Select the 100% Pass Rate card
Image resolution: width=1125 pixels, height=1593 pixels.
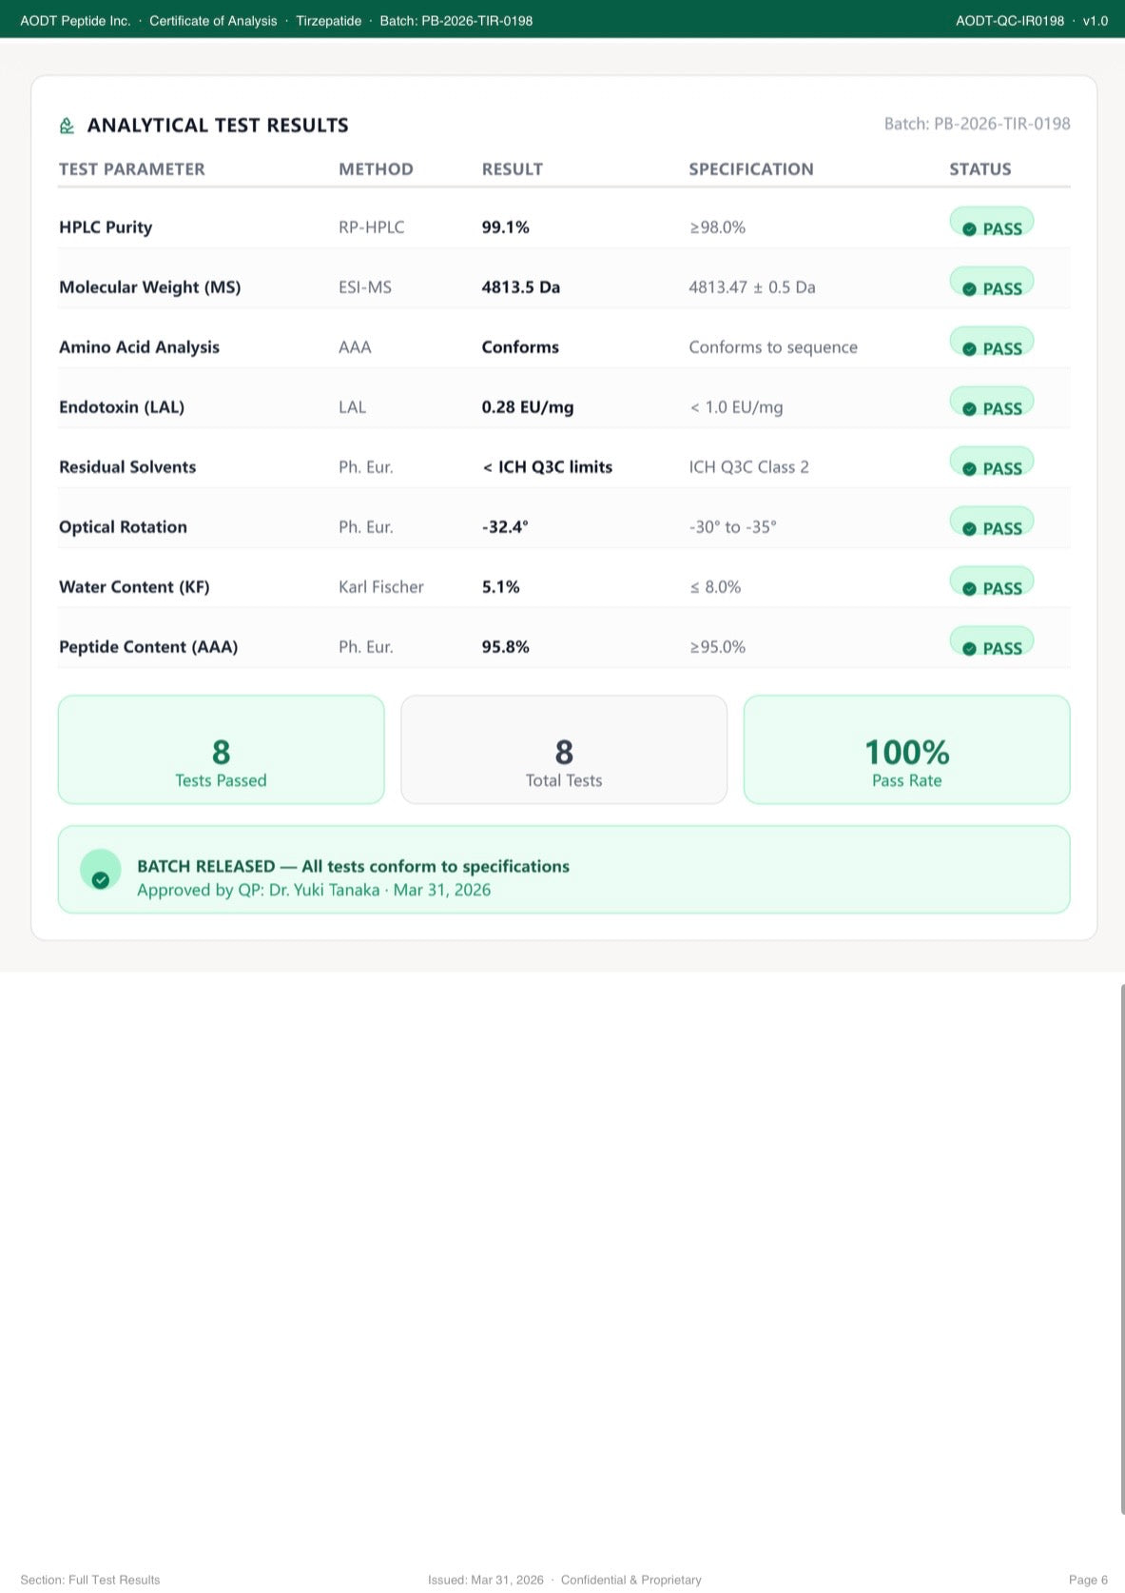[907, 750]
